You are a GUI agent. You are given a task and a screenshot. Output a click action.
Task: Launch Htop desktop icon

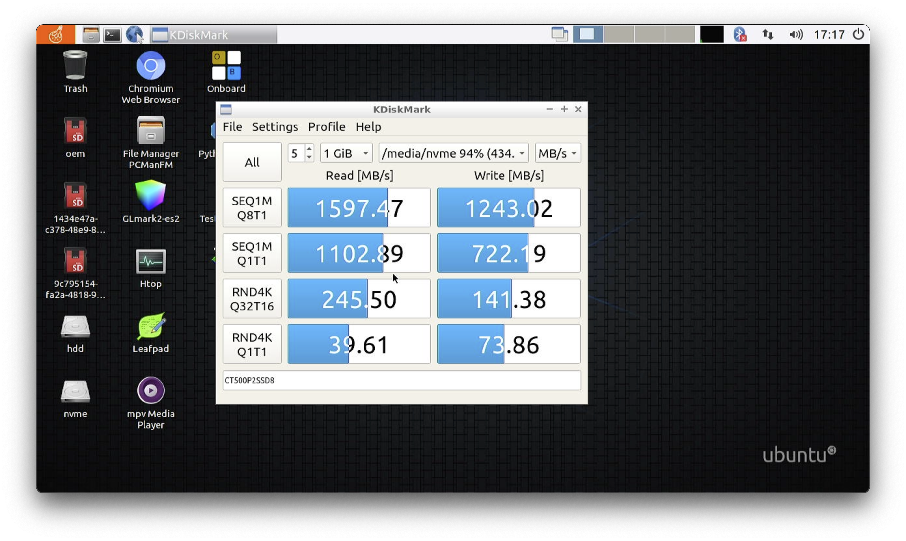151,269
